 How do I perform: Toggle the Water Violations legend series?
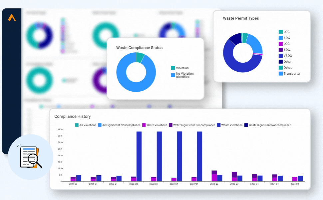pos(155,125)
